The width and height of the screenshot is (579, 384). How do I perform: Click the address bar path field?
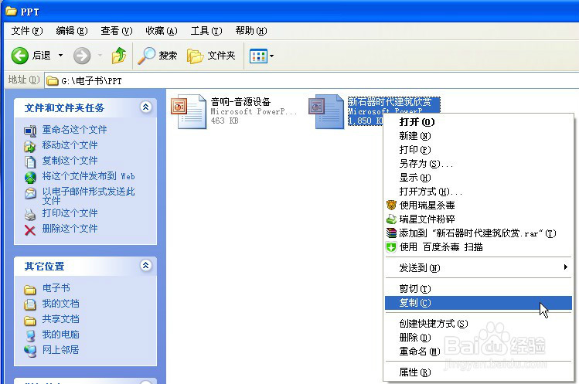[x=310, y=80]
